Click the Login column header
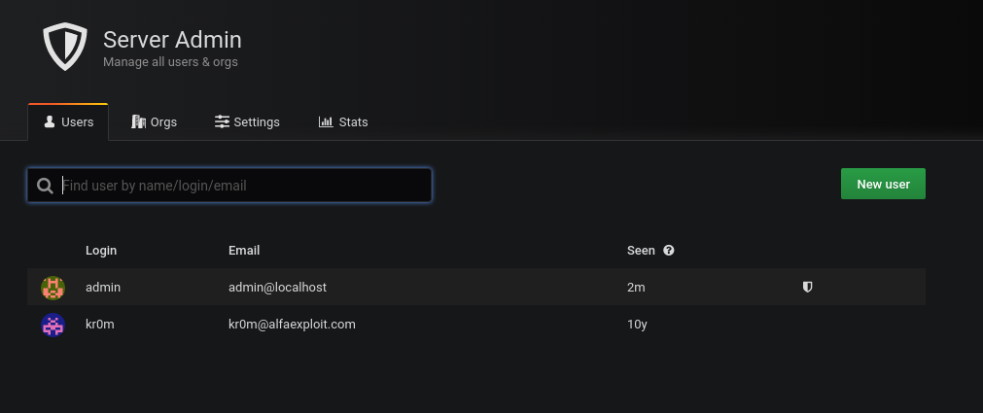The image size is (983, 413). pos(101,251)
